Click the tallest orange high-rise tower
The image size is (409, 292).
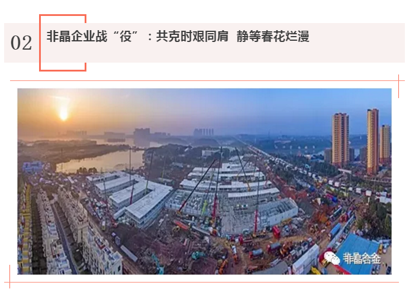[372, 141]
